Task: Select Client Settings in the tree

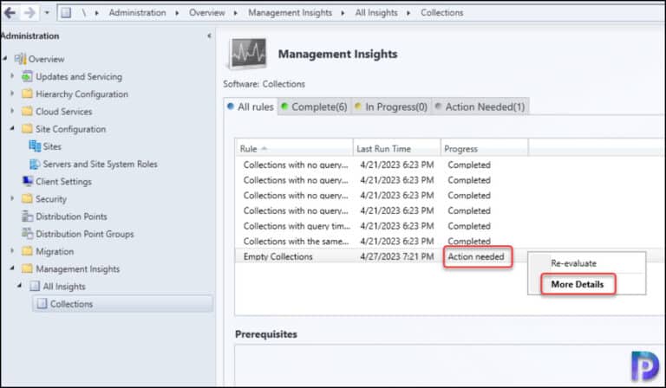Action: [63, 182]
